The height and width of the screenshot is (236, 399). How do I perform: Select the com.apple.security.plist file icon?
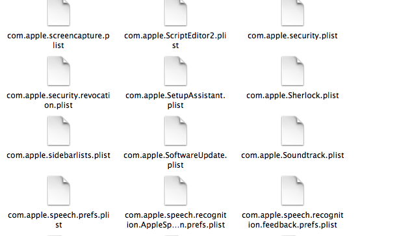[x=292, y=13]
